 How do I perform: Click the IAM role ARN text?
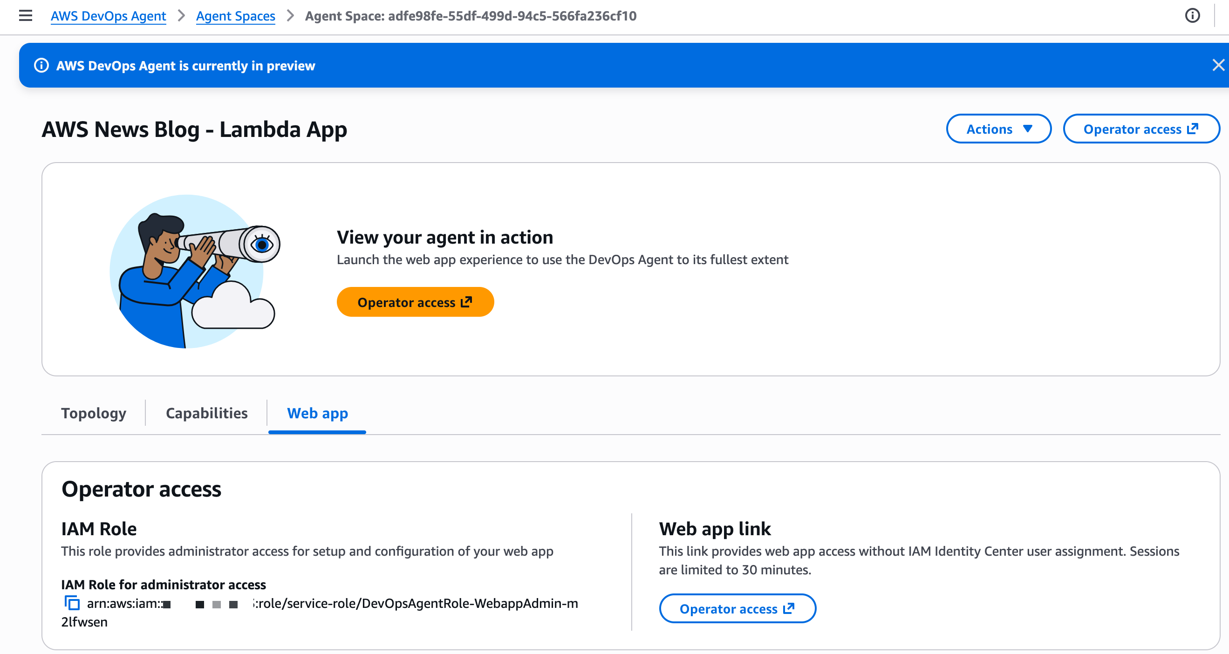pyautogui.click(x=415, y=603)
